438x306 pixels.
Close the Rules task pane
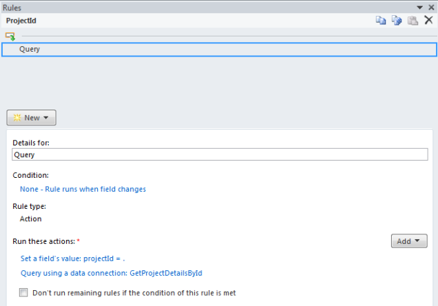(431, 8)
